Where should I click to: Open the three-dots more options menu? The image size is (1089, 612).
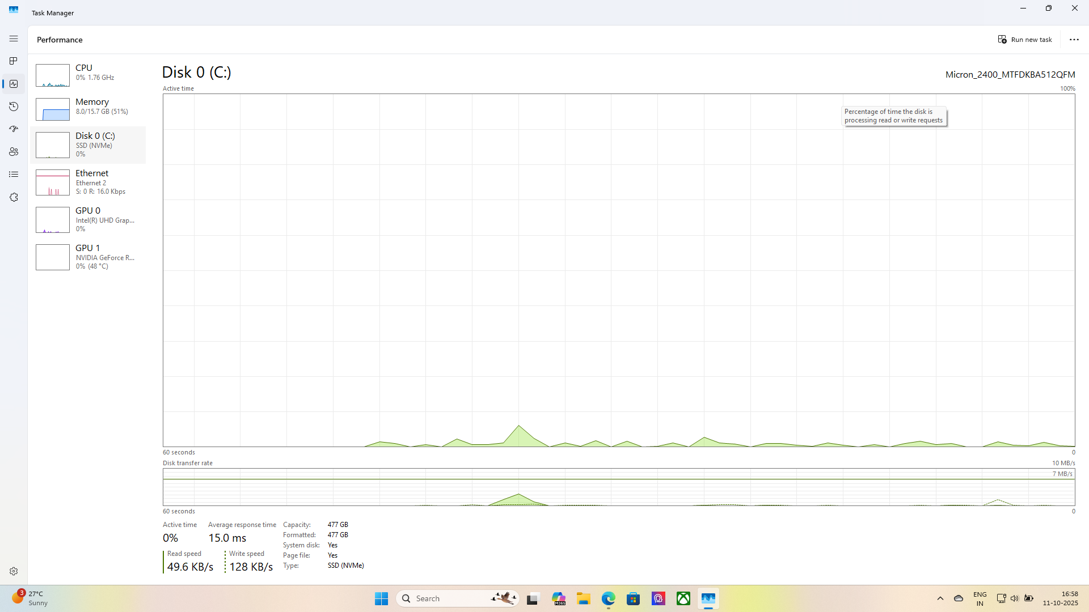(x=1074, y=40)
